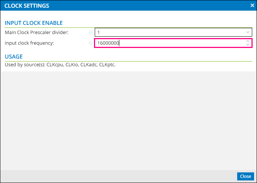Increase input clock frequency with the up arrow
The image size is (257, 183).
coord(248,41)
